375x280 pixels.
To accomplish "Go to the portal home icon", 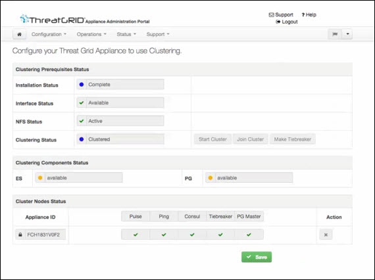I will [x=19, y=34].
